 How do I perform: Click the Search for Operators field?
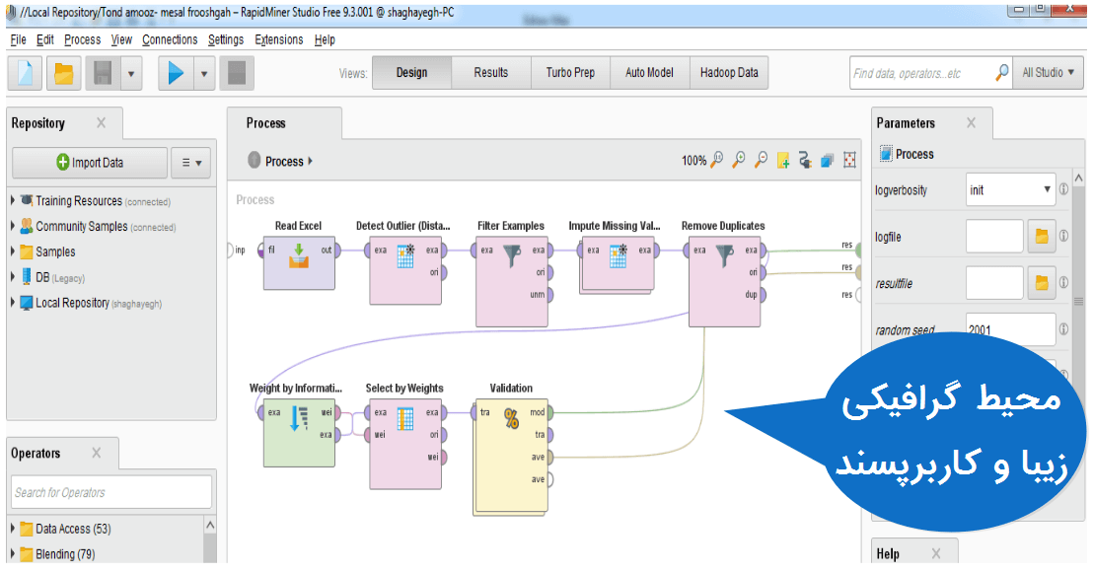(111, 492)
